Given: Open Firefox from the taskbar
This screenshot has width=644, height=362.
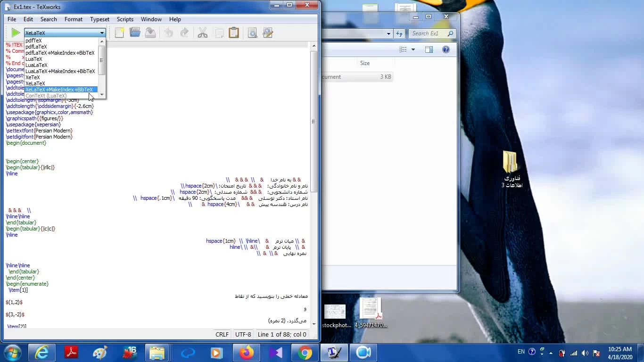Looking at the screenshot, I should (x=246, y=353).
